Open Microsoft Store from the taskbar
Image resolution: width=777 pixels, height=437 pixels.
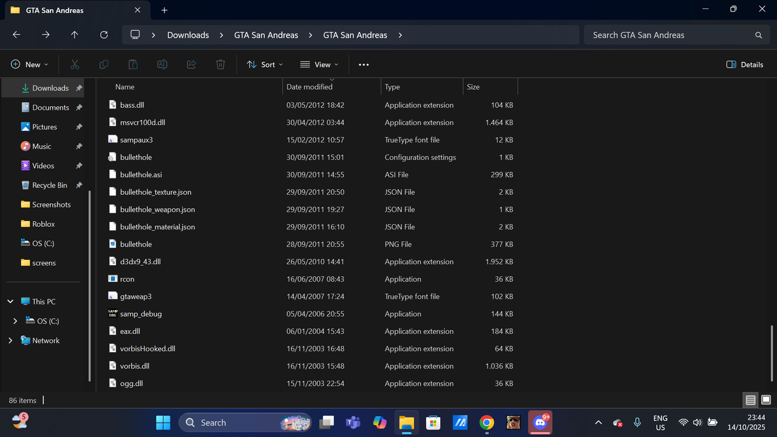pos(433,422)
